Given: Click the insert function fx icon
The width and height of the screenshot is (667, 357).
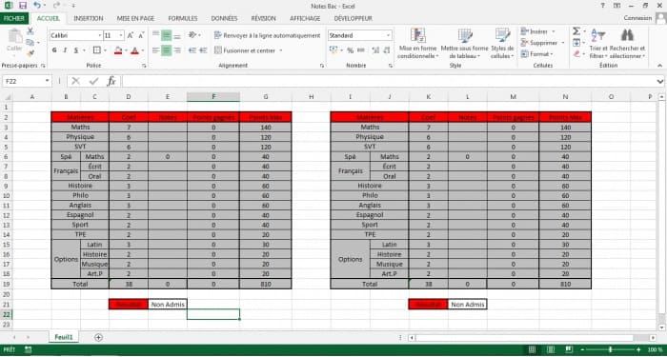Looking at the screenshot, I should coord(111,81).
